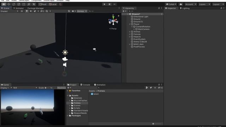The height and width of the screenshot is (127, 226).
Task: Click Maximize On Play button
Action: [x=61, y=88]
